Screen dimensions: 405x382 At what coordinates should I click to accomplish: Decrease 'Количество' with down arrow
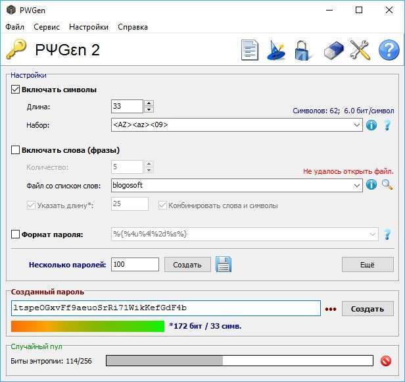(149, 171)
